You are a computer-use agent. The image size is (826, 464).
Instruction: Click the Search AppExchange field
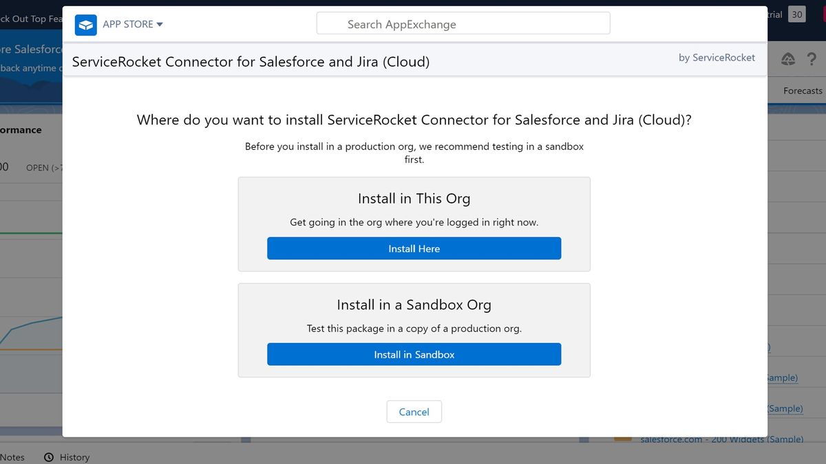coord(463,23)
